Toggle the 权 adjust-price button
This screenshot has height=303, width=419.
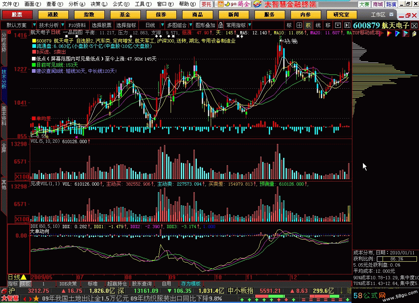click(x=309, y=25)
